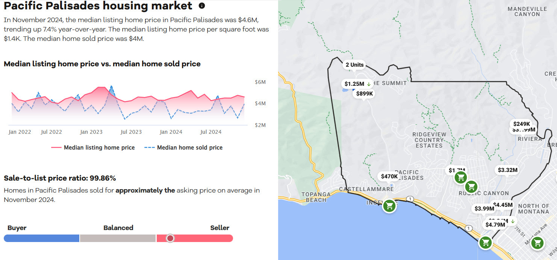Screen dimensions: 557x260
Task: Toggle the Median listing home price legend
Action: click(x=93, y=148)
